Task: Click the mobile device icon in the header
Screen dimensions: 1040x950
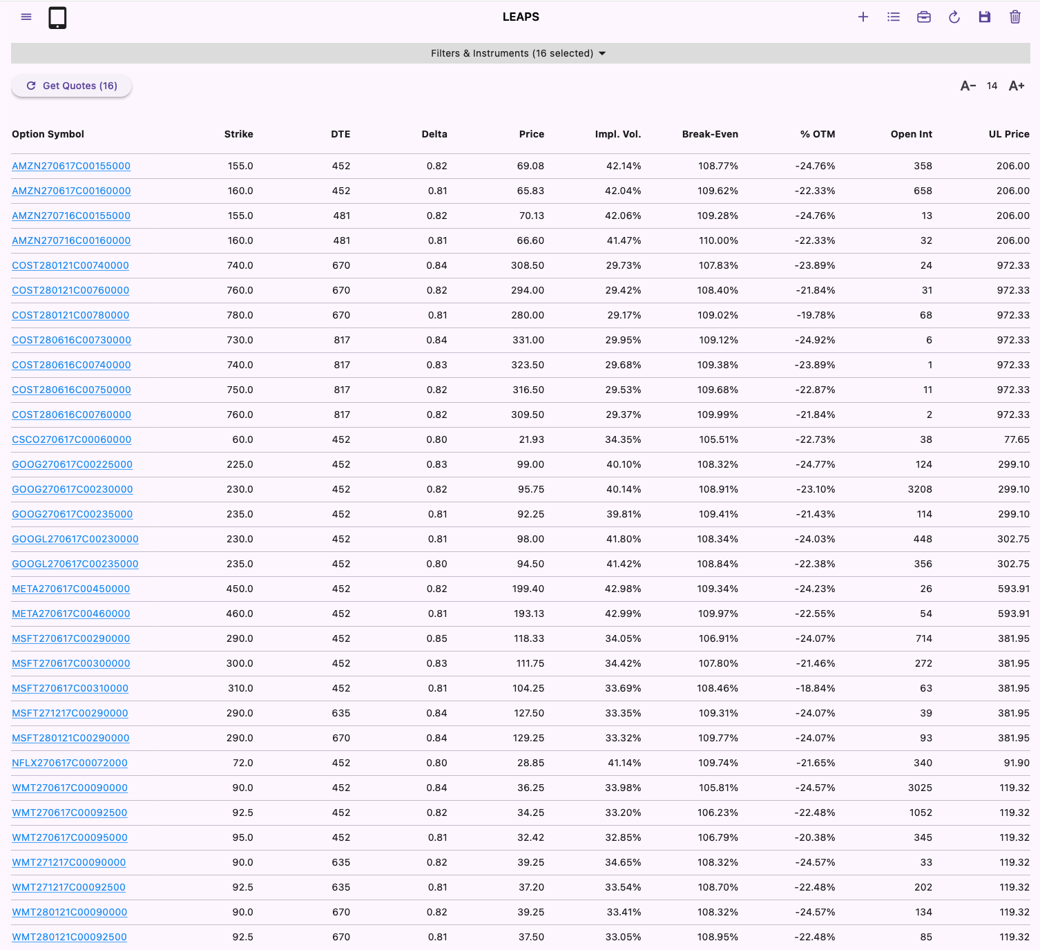Action: click(57, 17)
